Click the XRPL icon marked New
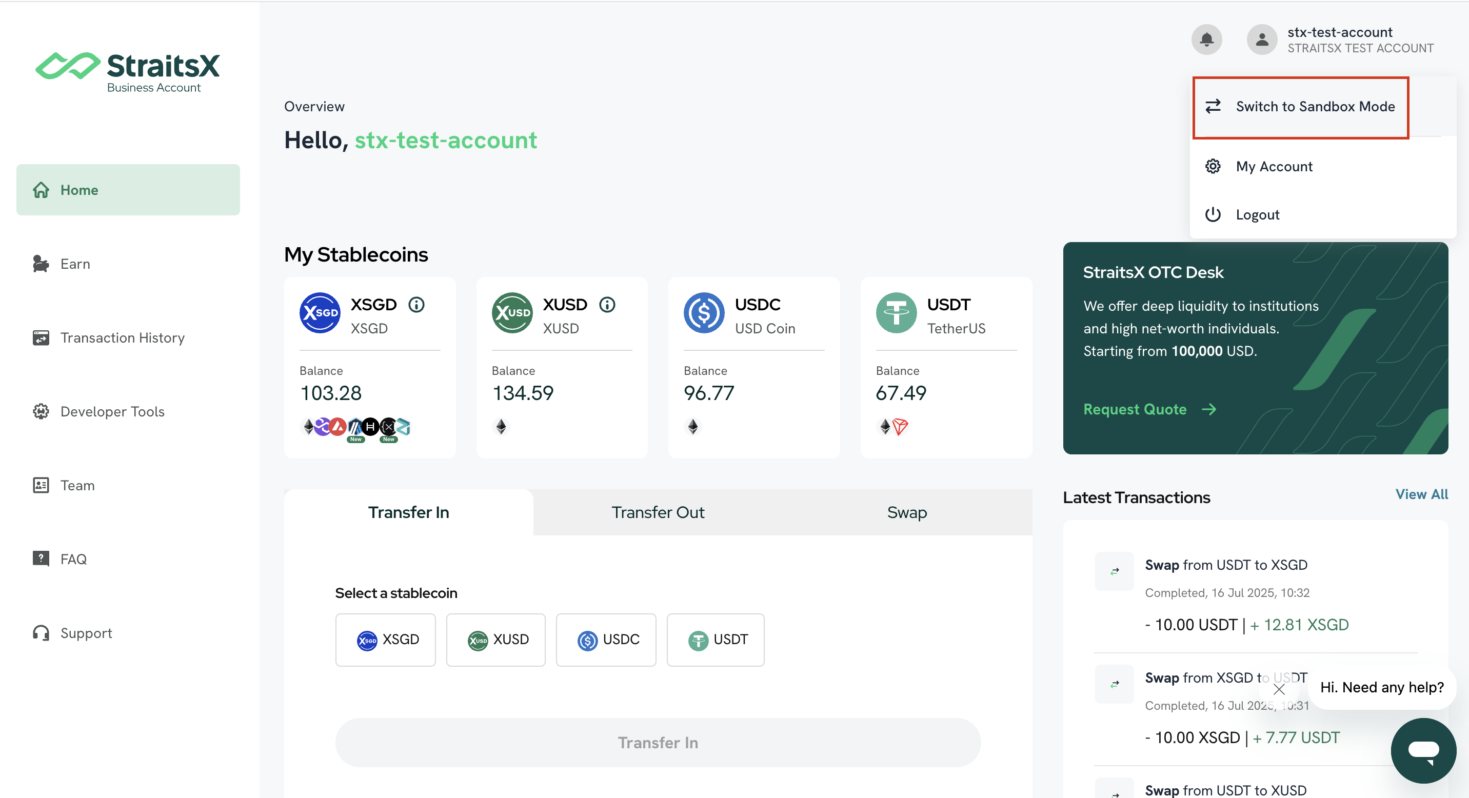1469x798 pixels. pos(388,428)
